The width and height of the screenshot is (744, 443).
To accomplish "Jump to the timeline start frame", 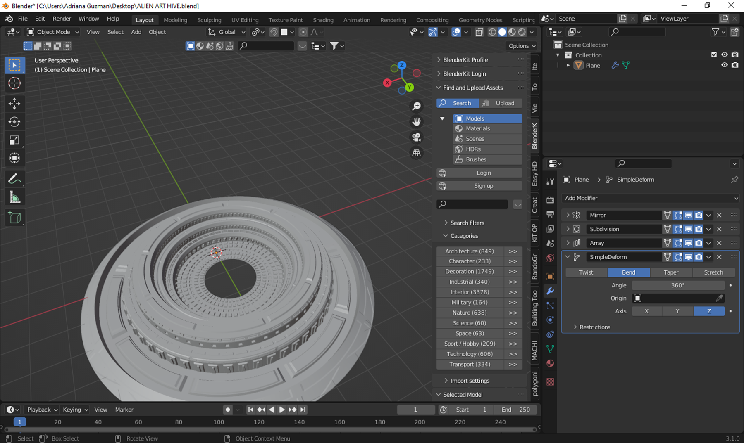I will point(250,410).
